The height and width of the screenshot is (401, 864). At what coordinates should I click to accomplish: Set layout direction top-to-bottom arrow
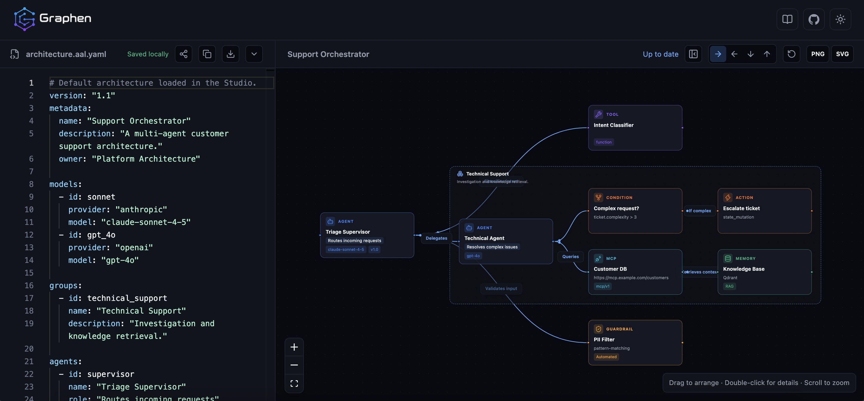[751, 54]
